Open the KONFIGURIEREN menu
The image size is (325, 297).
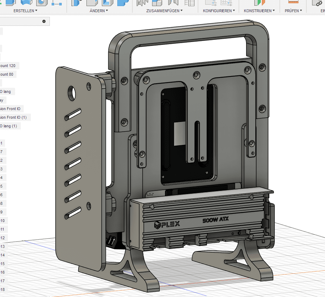tap(219, 11)
